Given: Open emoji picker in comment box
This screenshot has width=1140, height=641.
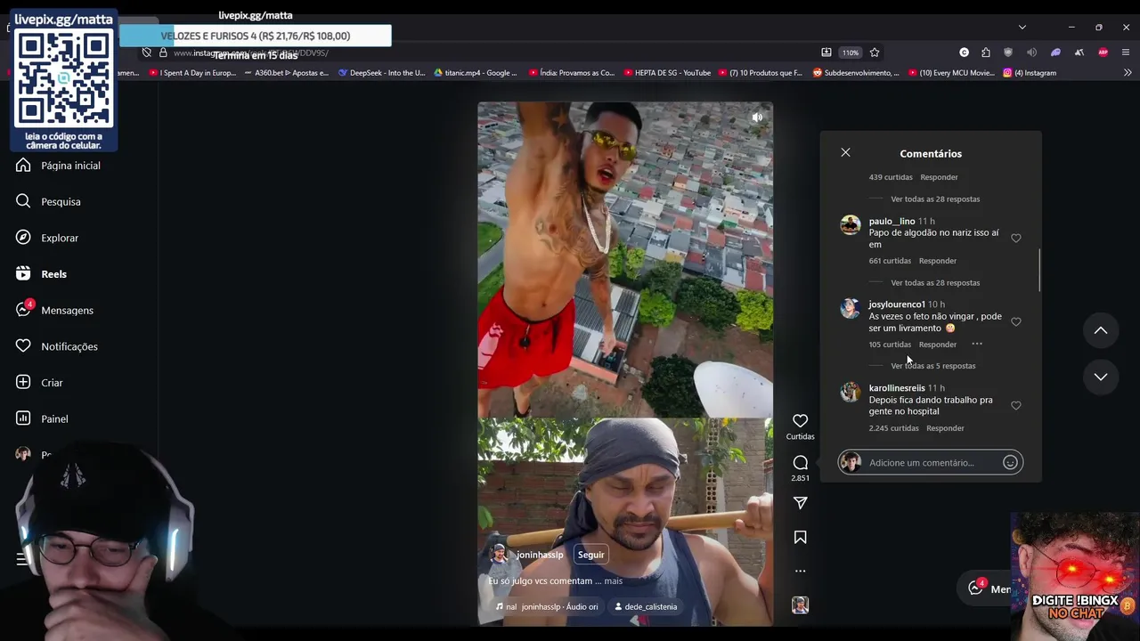Looking at the screenshot, I should [x=1010, y=462].
